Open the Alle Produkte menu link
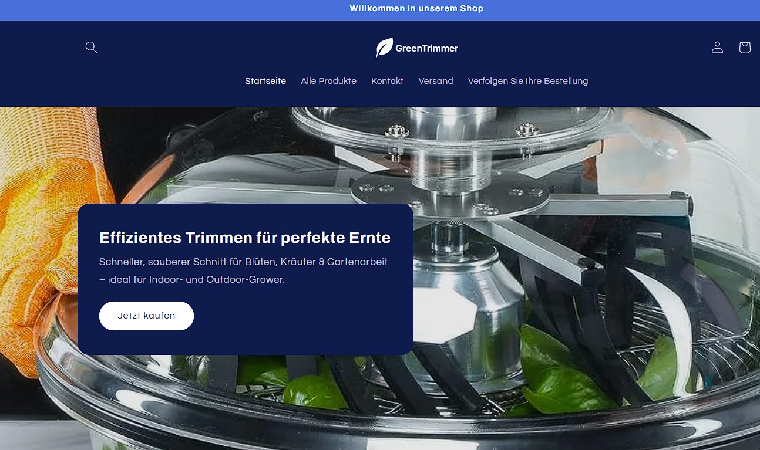Viewport: 760px width, 450px height. 328,81
